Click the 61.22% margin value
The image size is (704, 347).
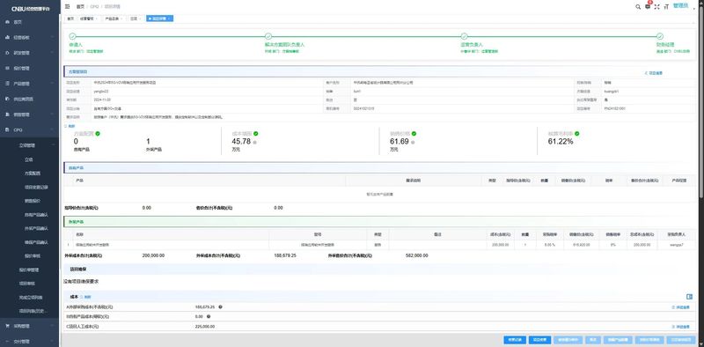(x=561, y=142)
